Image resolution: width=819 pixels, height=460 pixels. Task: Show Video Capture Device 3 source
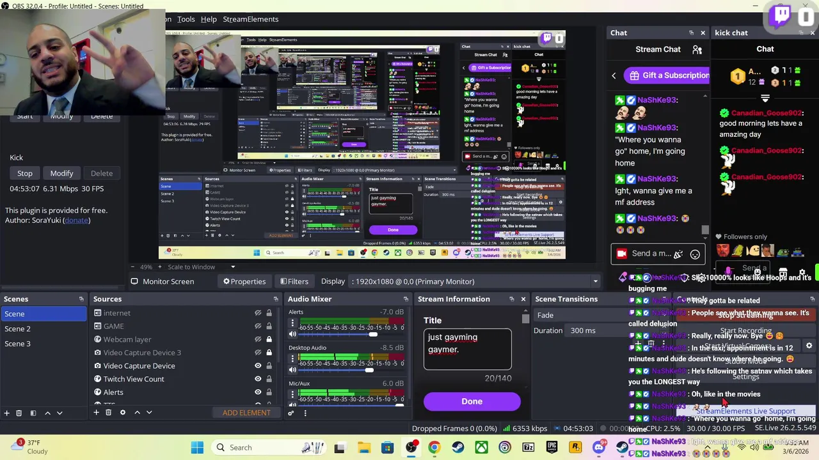click(x=258, y=353)
